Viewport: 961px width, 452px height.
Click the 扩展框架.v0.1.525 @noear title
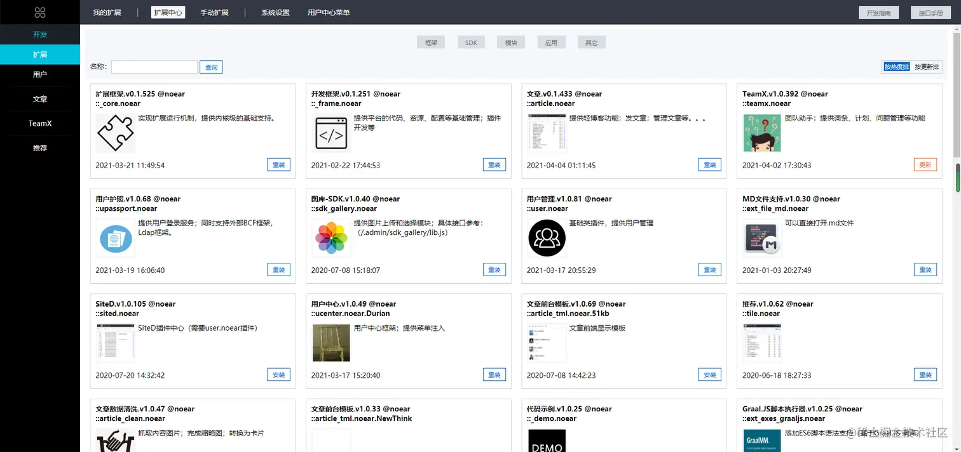pyautogui.click(x=140, y=94)
